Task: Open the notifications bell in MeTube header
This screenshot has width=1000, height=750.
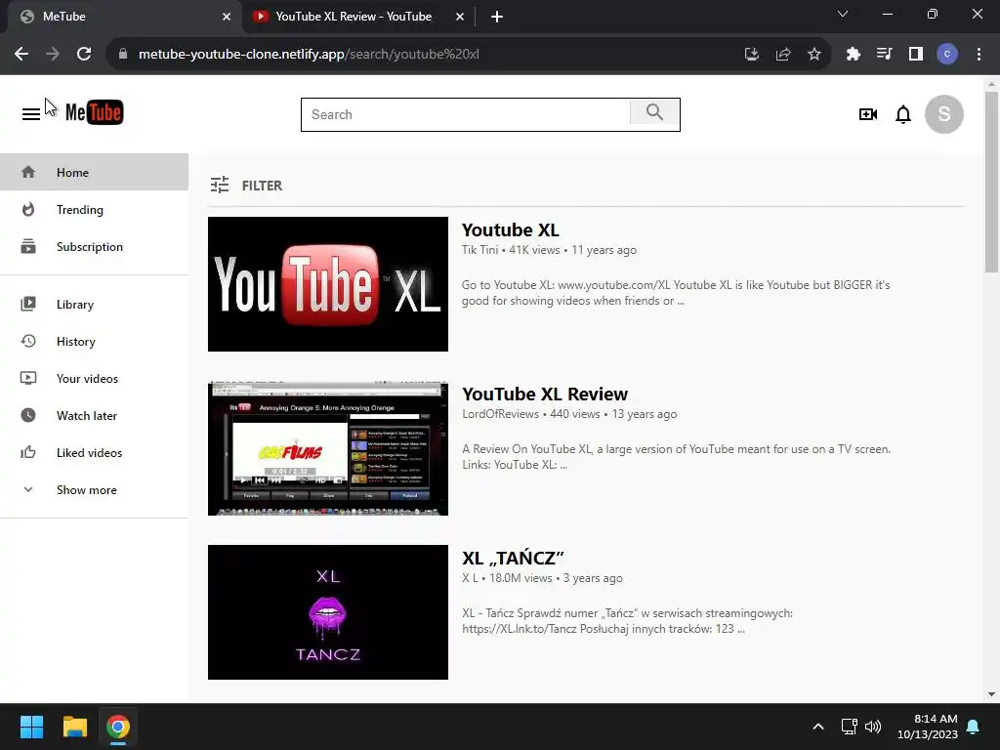Action: pos(903,115)
